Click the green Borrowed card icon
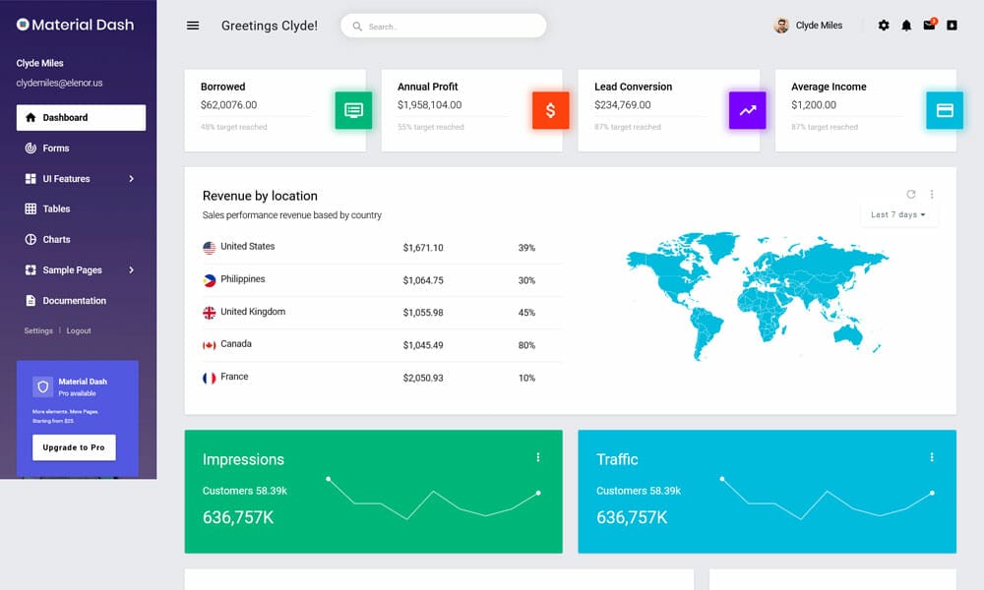 point(353,110)
